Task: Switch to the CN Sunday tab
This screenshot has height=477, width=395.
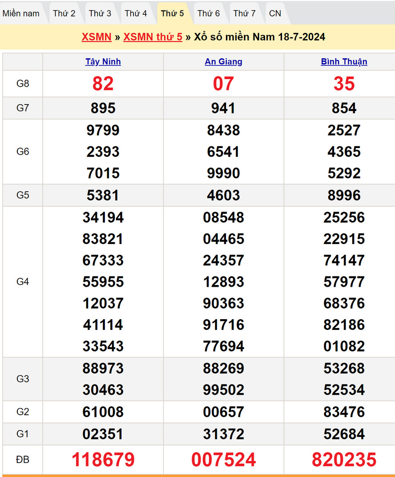Action: point(275,13)
